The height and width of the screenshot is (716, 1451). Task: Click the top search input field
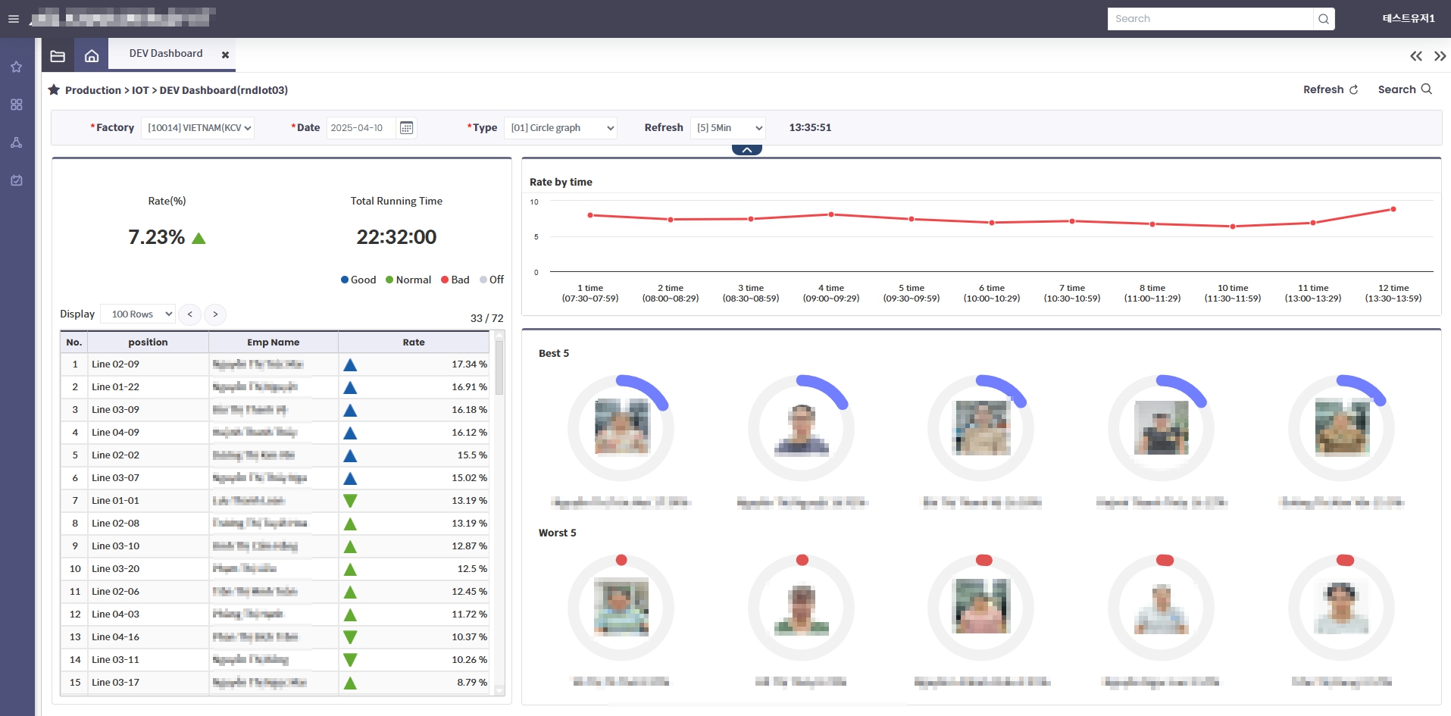[x=1209, y=19]
